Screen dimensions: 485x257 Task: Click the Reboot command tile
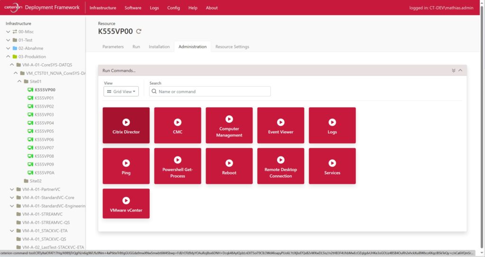[x=229, y=166]
